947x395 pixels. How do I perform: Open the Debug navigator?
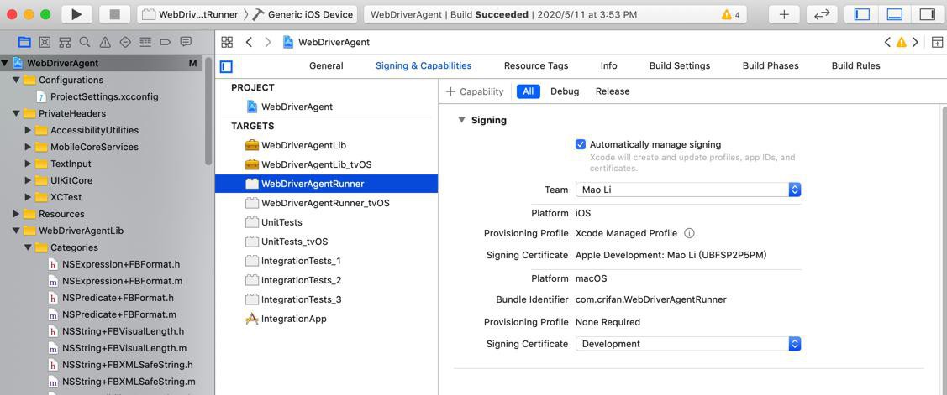[145, 42]
